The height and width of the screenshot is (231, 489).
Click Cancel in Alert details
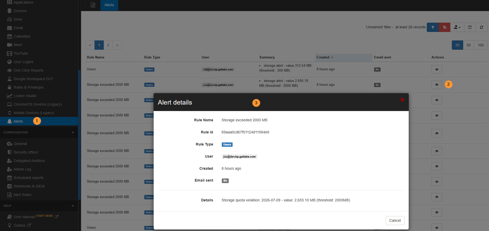click(395, 220)
